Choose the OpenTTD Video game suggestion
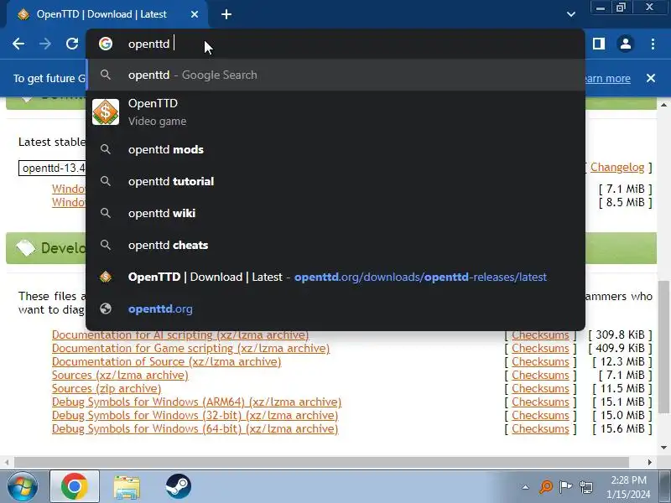This screenshot has width=671, height=503. (335, 112)
